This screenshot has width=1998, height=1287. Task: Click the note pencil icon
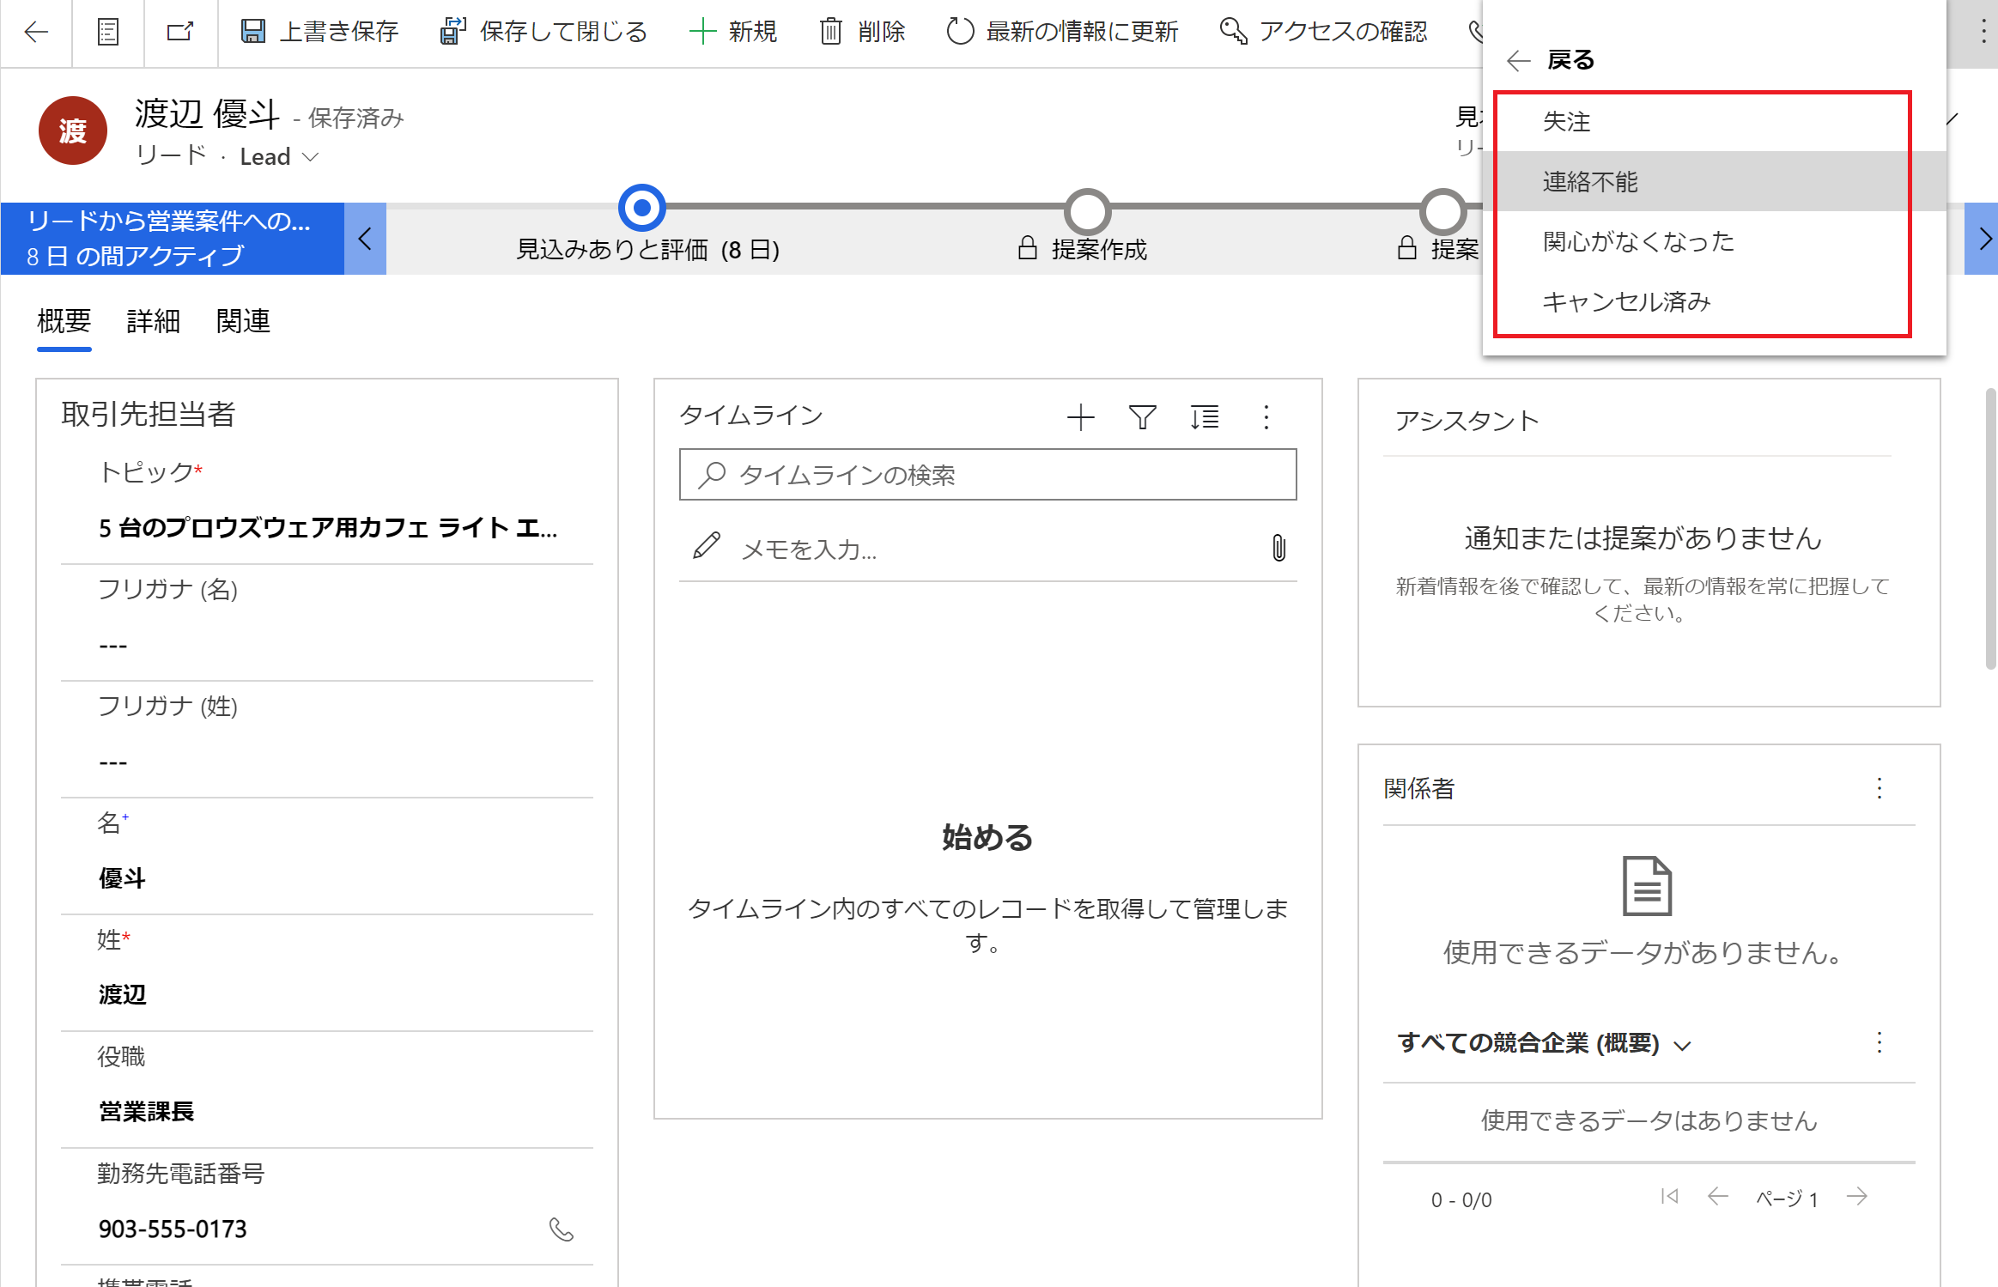[x=706, y=546]
